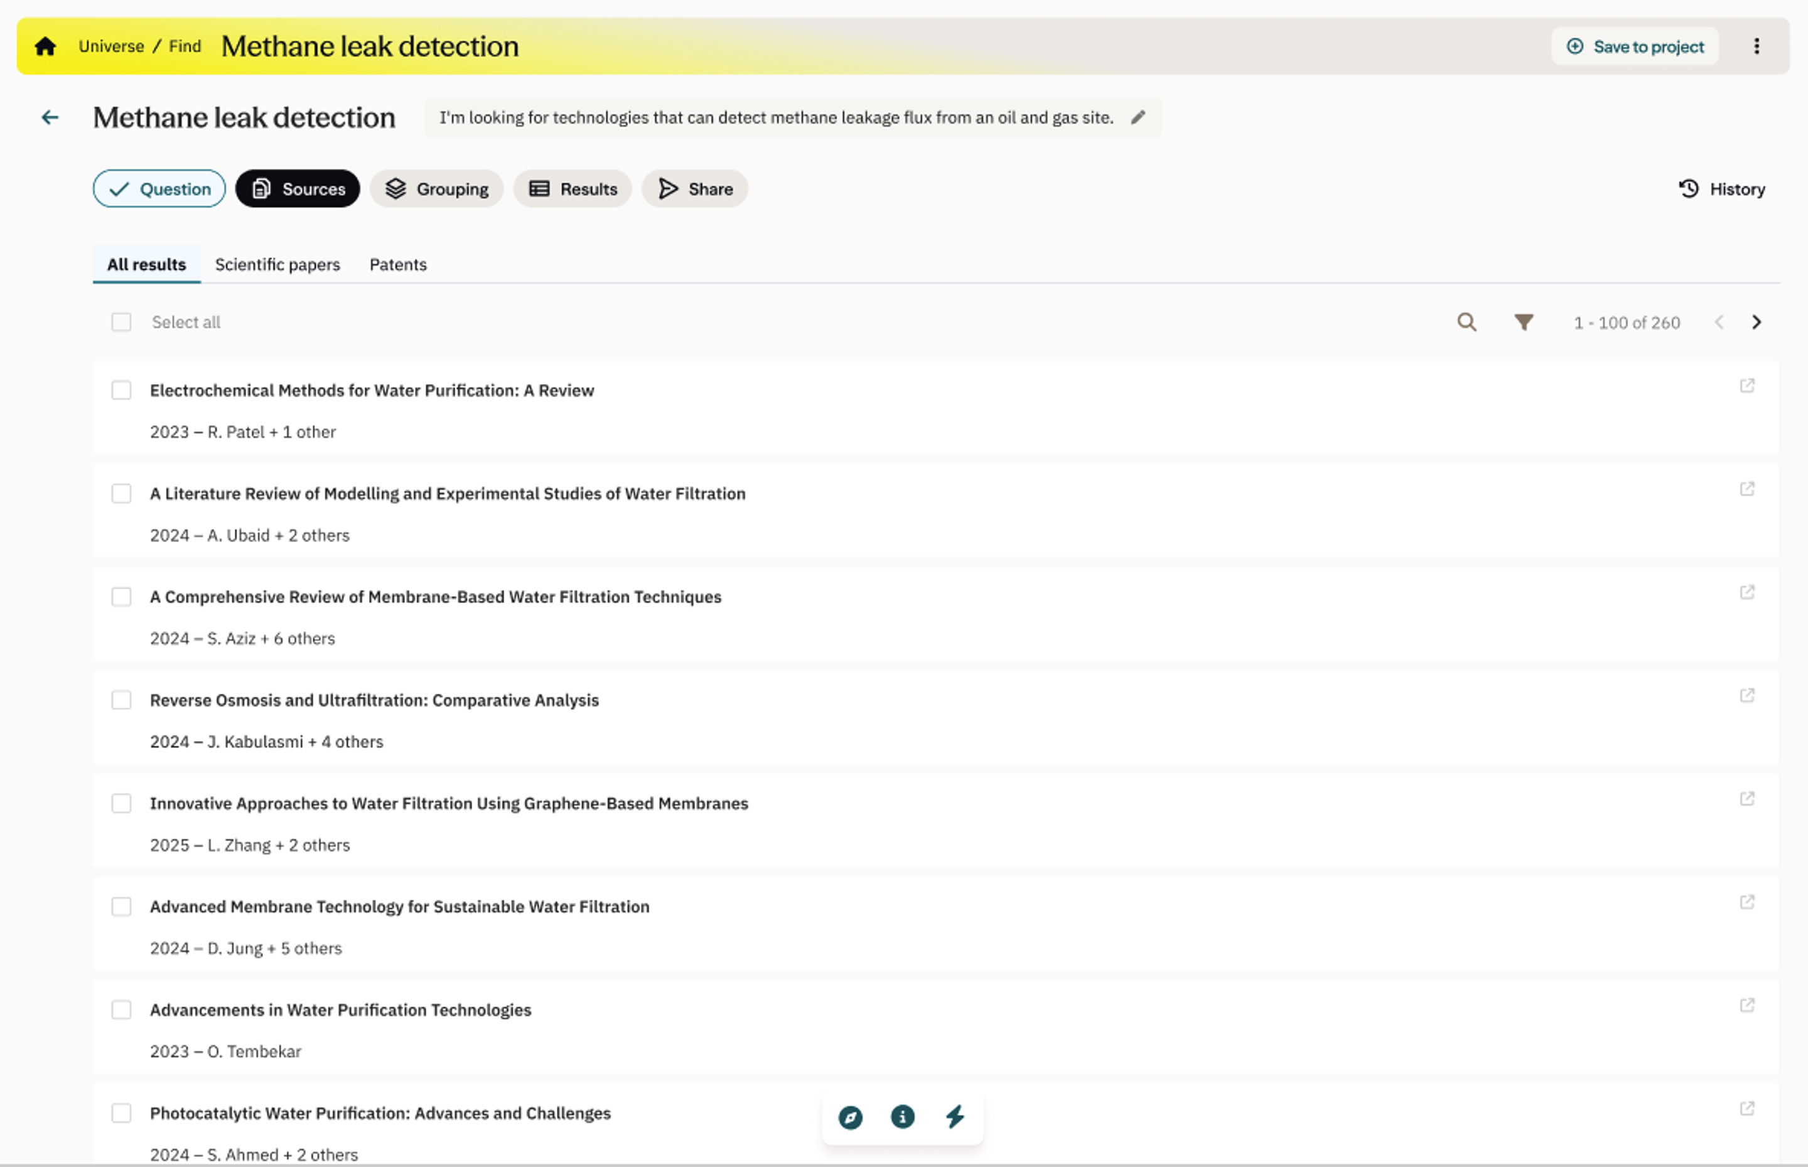This screenshot has width=1808, height=1167.
Task: Open the History panel
Action: tap(1721, 189)
